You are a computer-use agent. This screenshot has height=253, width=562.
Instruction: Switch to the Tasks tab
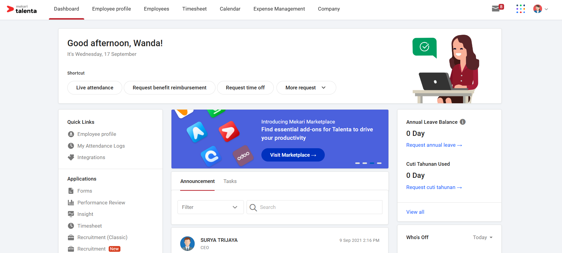click(230, 181)
